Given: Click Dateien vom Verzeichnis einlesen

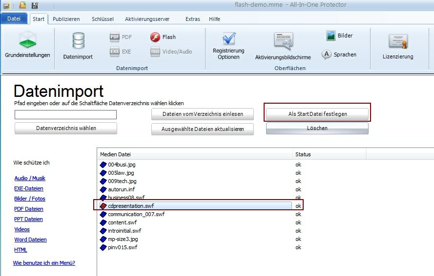Looking at the screenshot, I should (x=203, y=114).
